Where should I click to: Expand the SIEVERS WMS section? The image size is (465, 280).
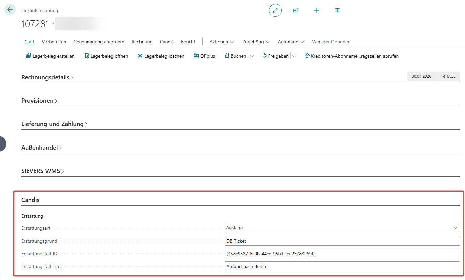pyautogui.click(x=42, y=171)
